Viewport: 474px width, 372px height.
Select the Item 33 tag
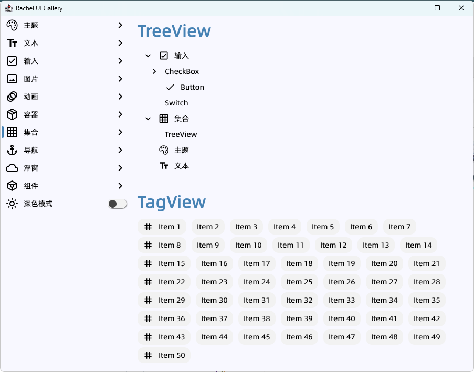(342, 300)
